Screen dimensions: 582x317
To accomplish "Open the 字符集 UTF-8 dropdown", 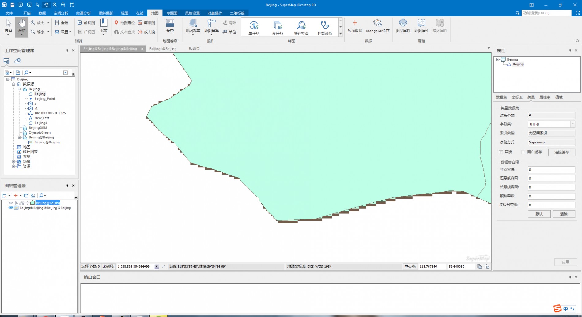I will click(573, 124).
